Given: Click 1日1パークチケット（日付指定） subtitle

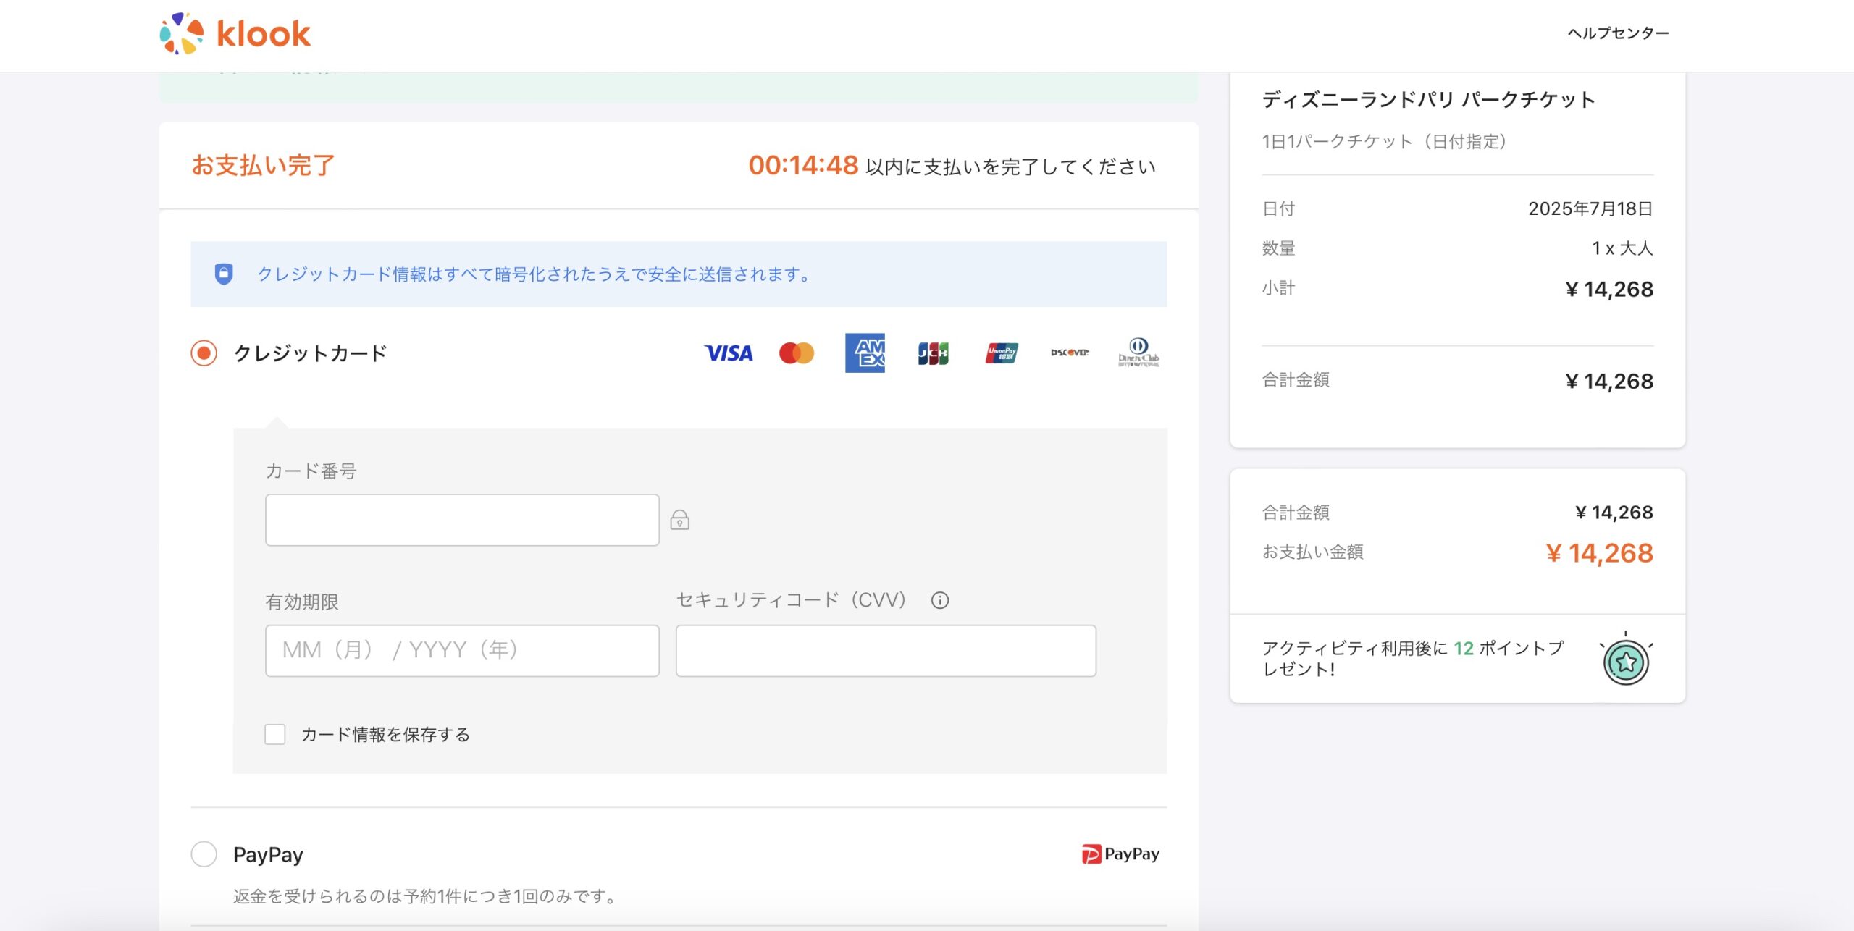Looking at the screenshot, I should point(1385,141).
